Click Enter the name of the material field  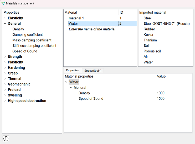pyautogui.click(x=92, y=29)
